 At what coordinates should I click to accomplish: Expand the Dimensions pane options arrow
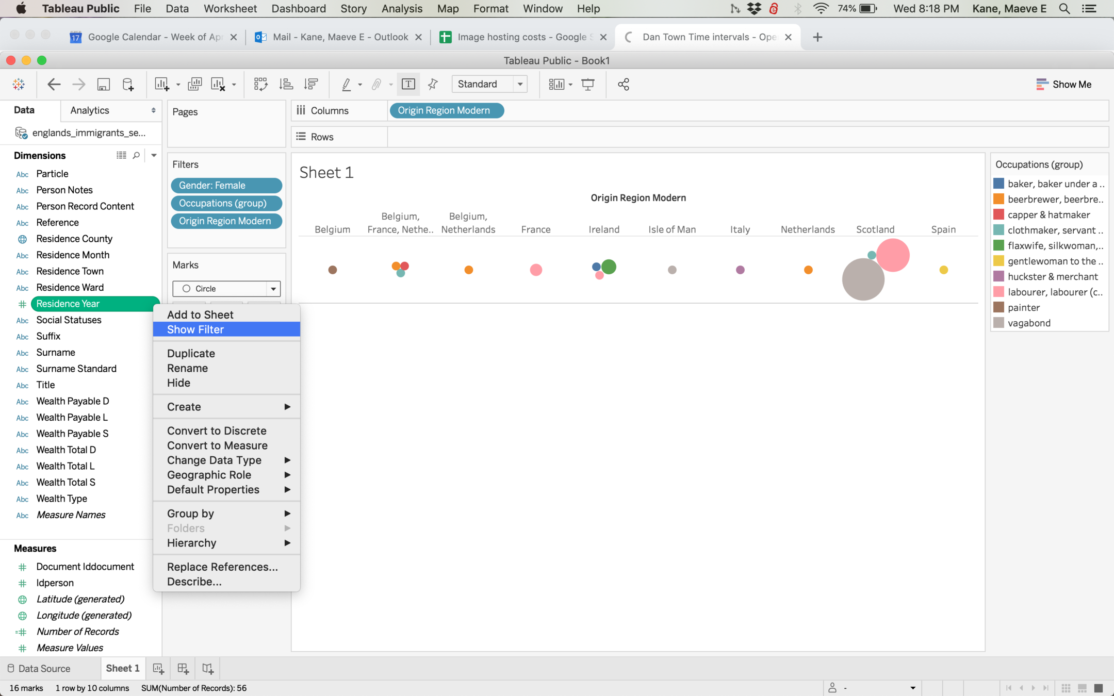click(x=154, y=155)
